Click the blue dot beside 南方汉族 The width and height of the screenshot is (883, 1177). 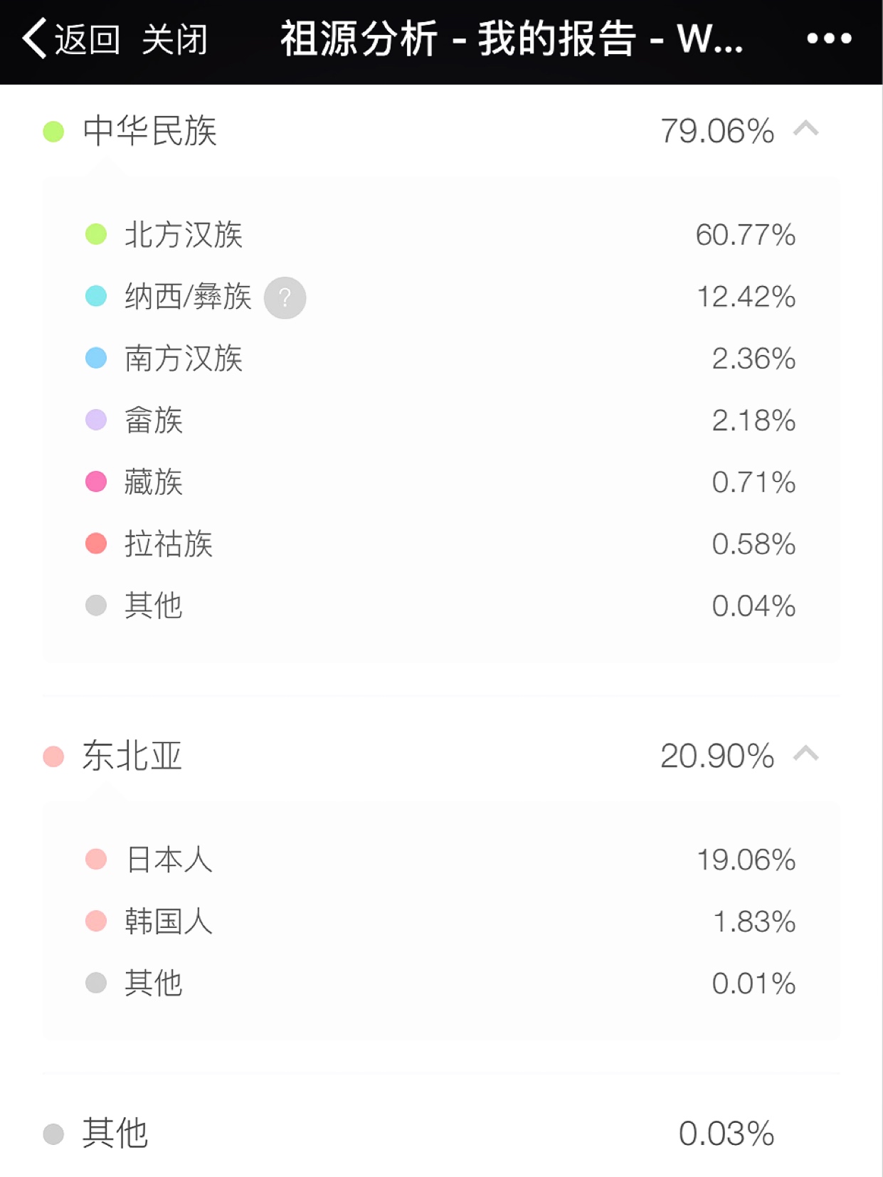point(96,358)
